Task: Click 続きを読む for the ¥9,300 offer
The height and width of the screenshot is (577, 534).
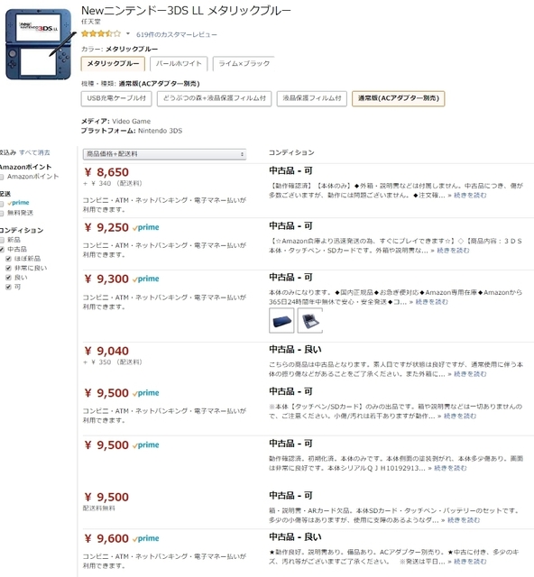Action: tap(431, 302)
